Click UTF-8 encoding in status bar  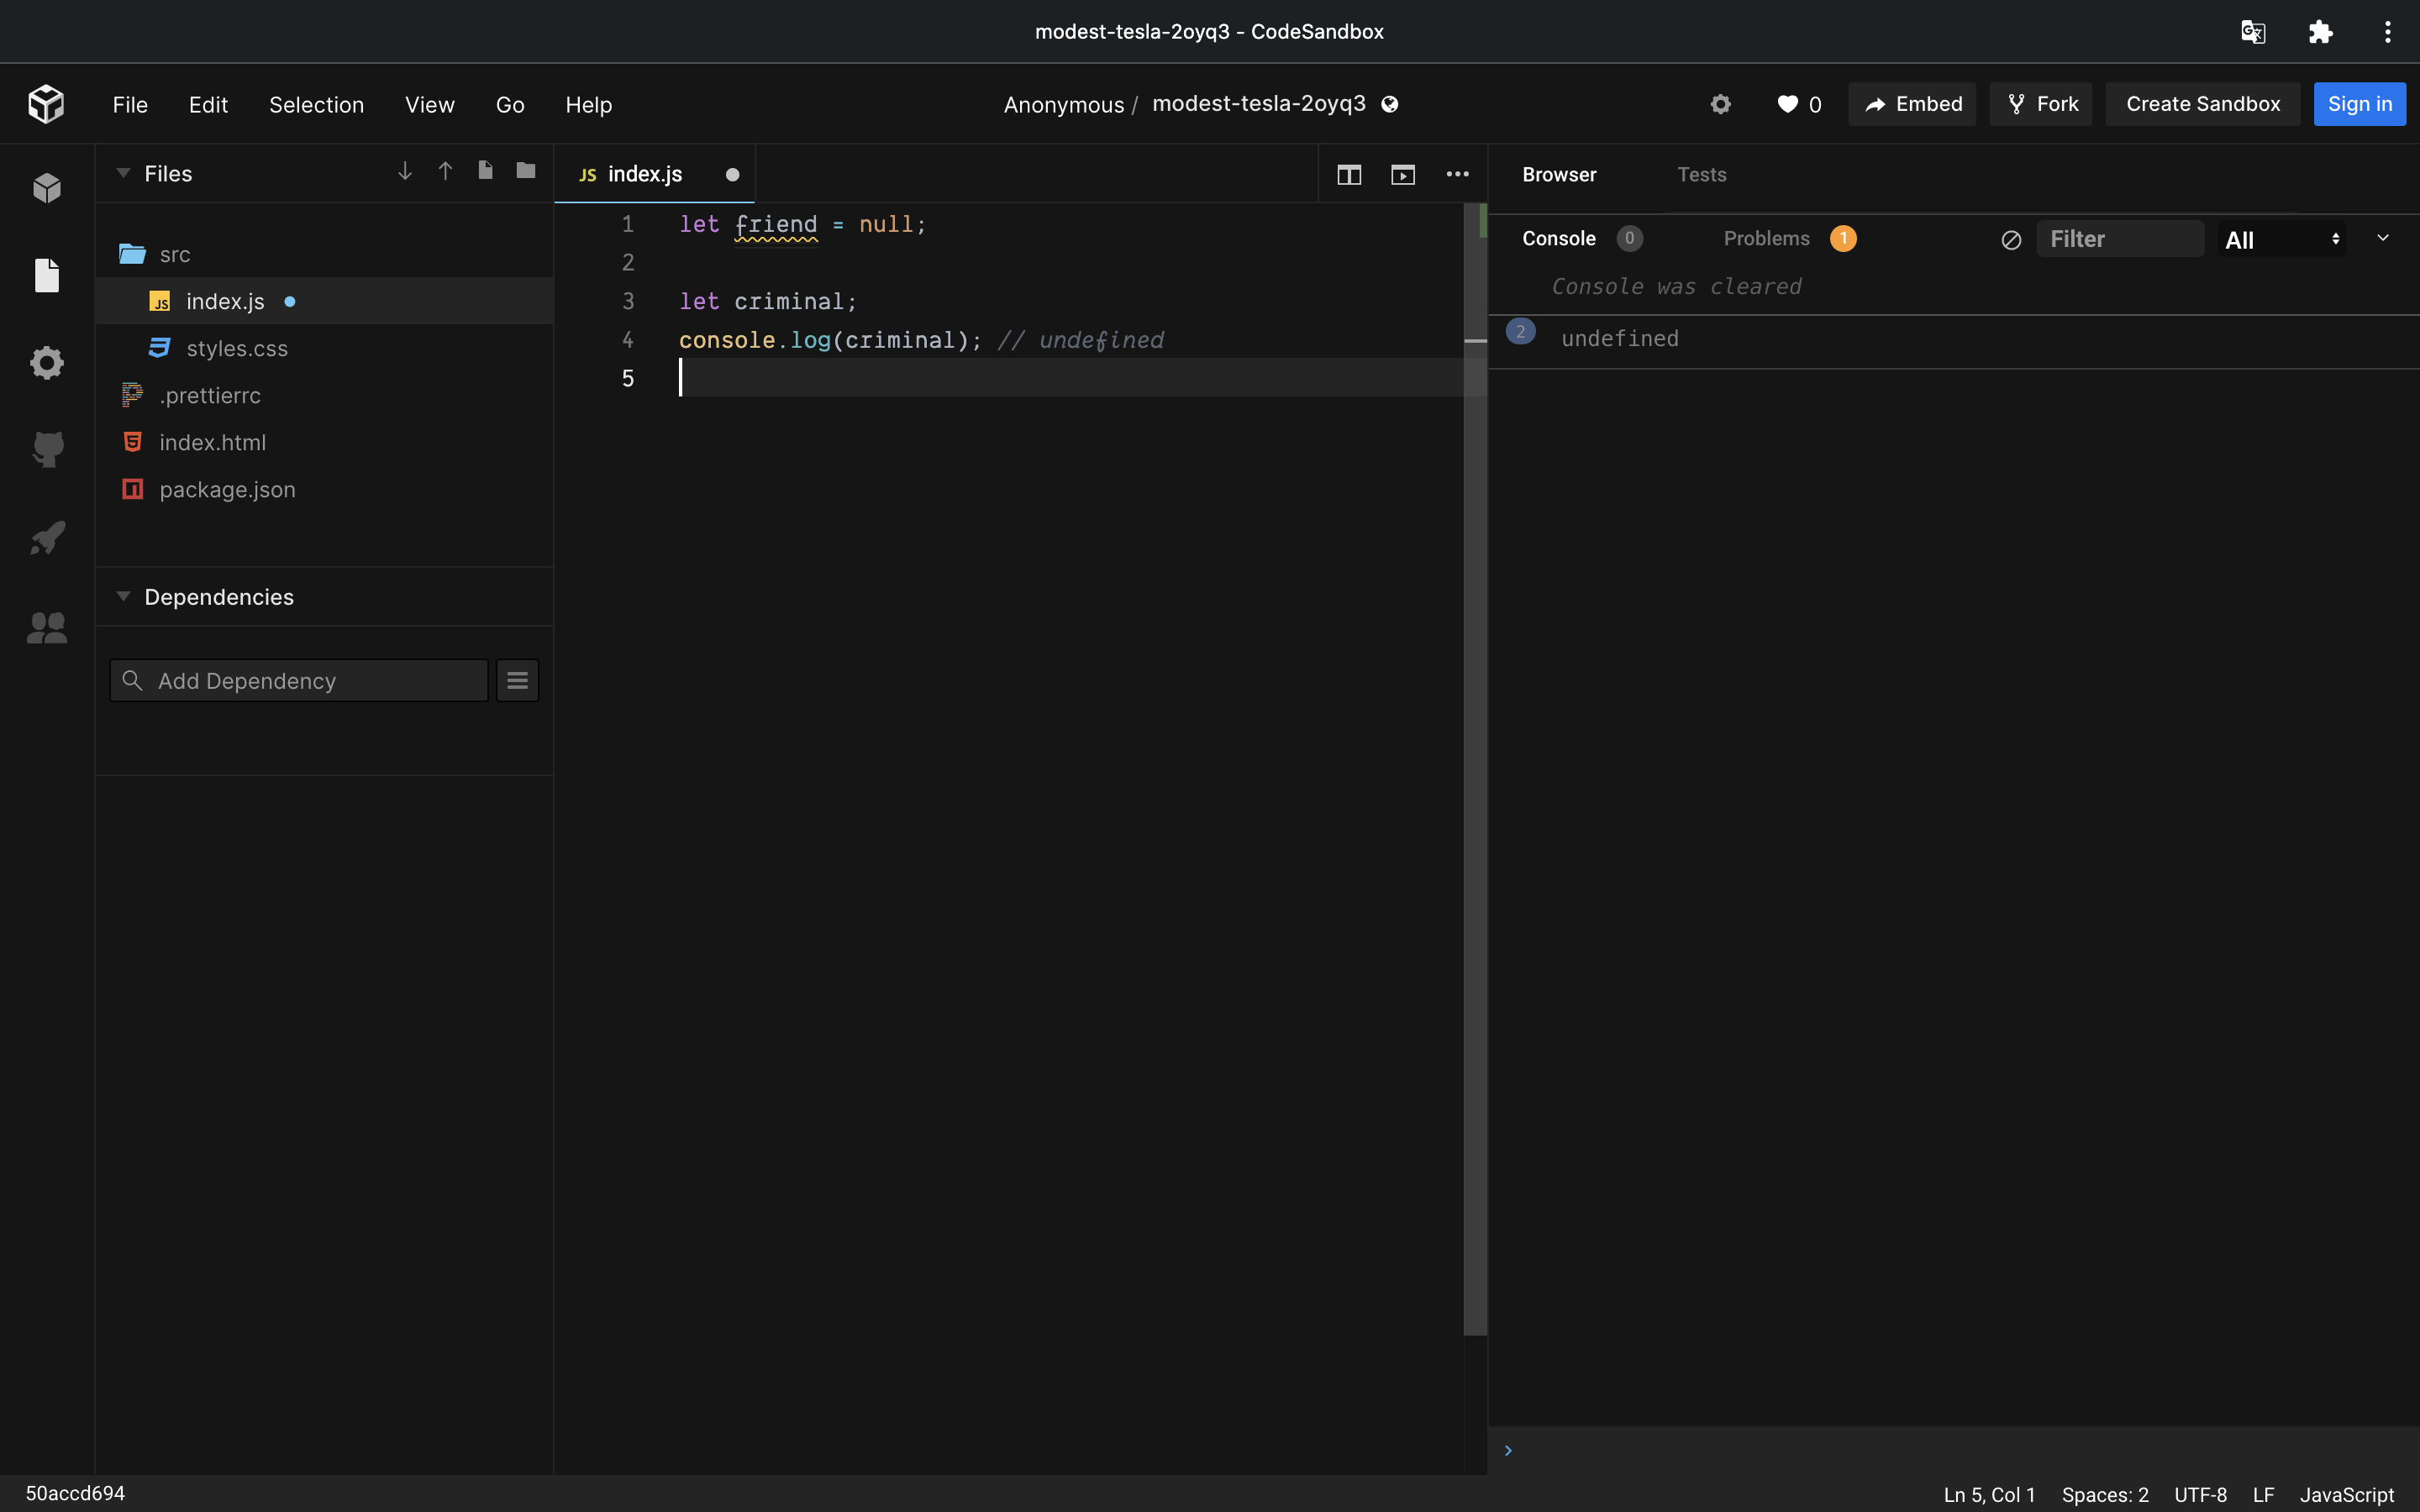[x=2200, y=1494]
